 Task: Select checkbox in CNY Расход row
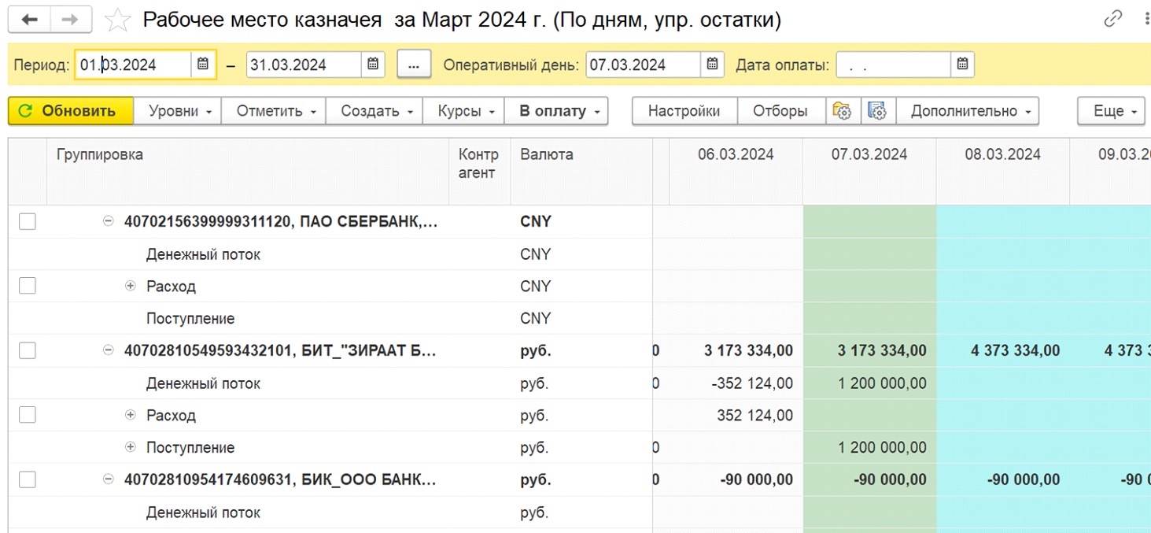tap(28, 287)
